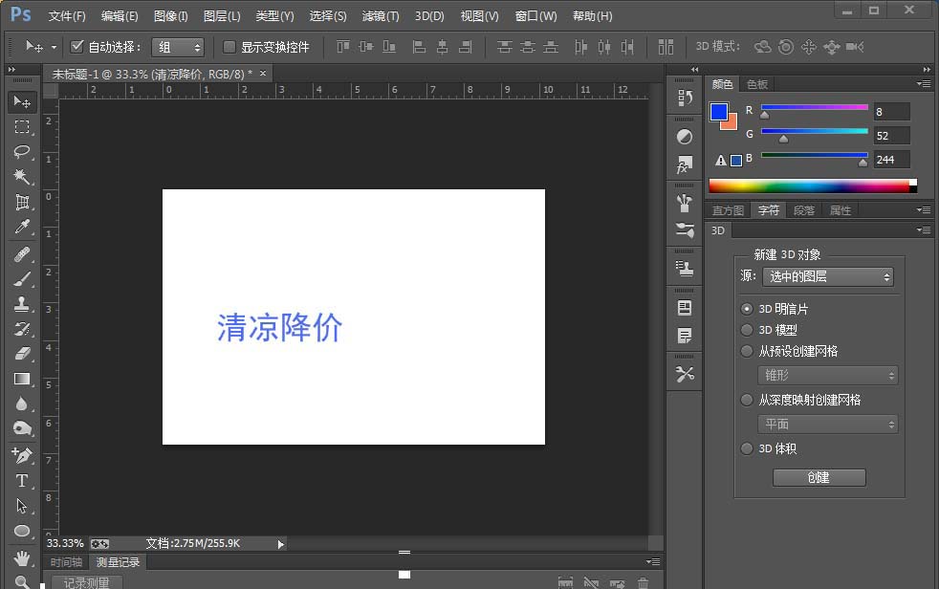939x589 pixels.
Task: Open the 滤镜 menu
Action: tap(378, 15)
